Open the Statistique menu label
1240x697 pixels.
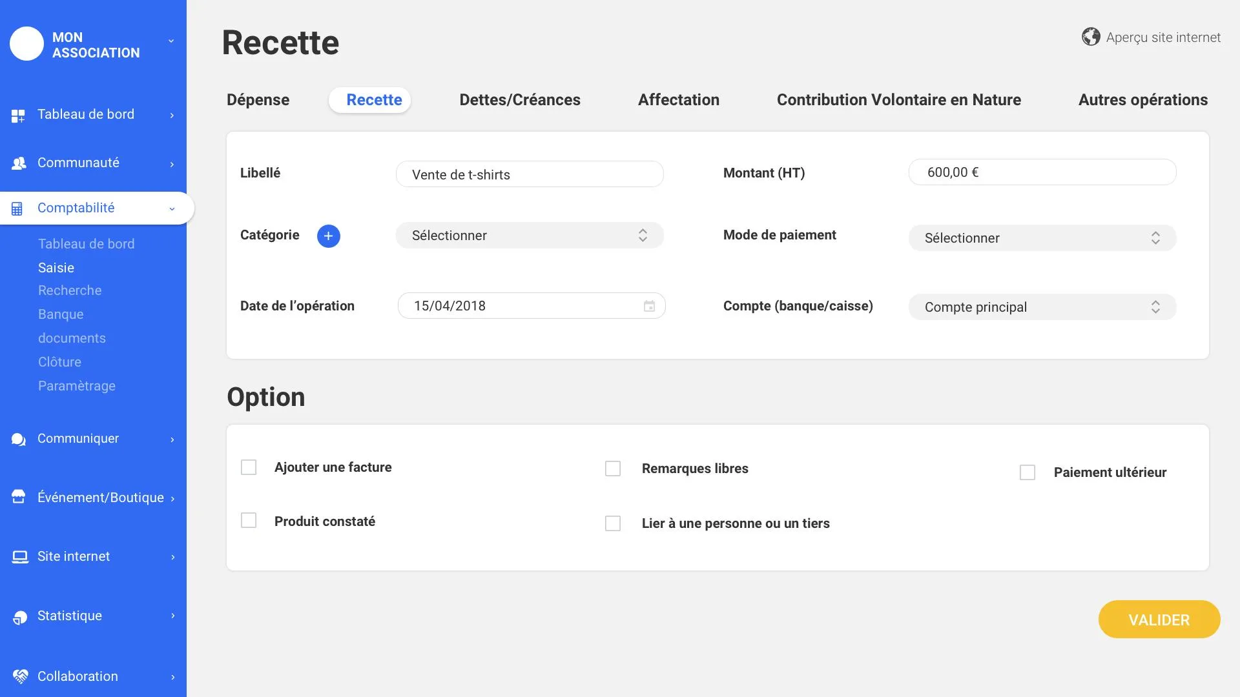pyautogui.click(x=70, y=616)
